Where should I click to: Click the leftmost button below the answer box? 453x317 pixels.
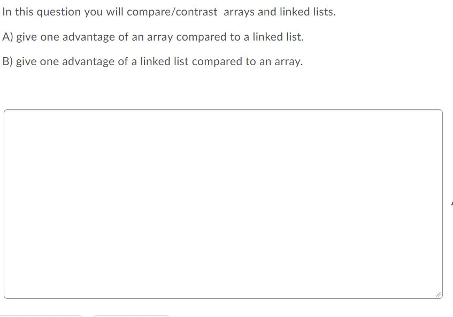tap(40, 316)
